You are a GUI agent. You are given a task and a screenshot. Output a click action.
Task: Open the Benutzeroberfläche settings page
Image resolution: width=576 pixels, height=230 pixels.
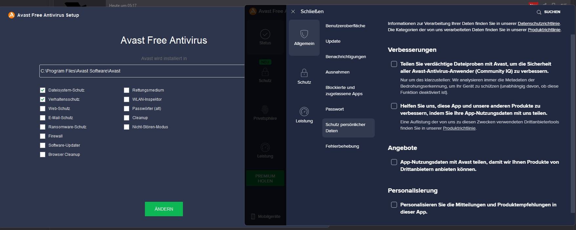(x=345, y=26)
